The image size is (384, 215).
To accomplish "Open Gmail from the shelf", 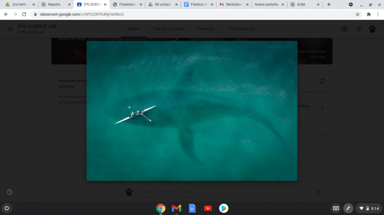I will click(x=176, y=208).
